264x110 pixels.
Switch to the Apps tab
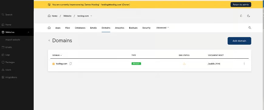pos(58,28)
